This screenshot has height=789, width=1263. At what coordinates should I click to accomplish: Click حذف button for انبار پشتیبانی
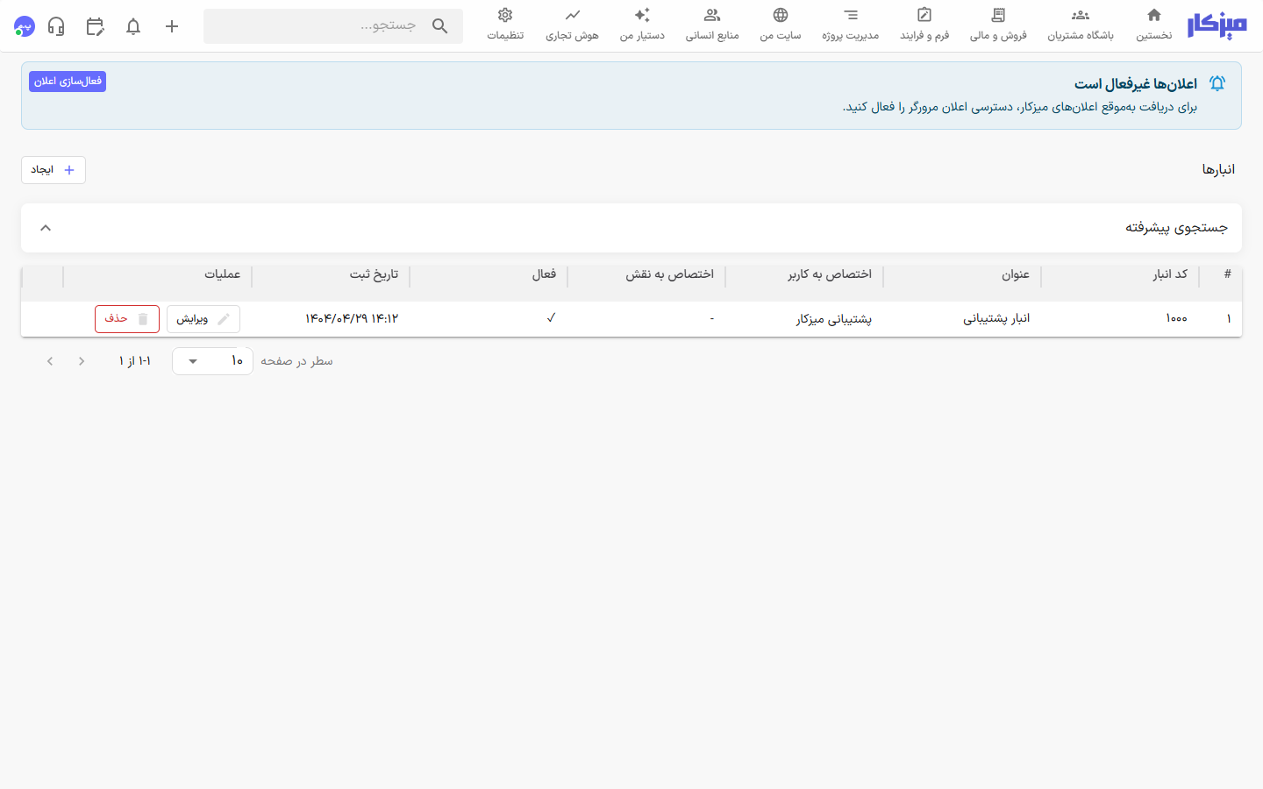[127, 319]
